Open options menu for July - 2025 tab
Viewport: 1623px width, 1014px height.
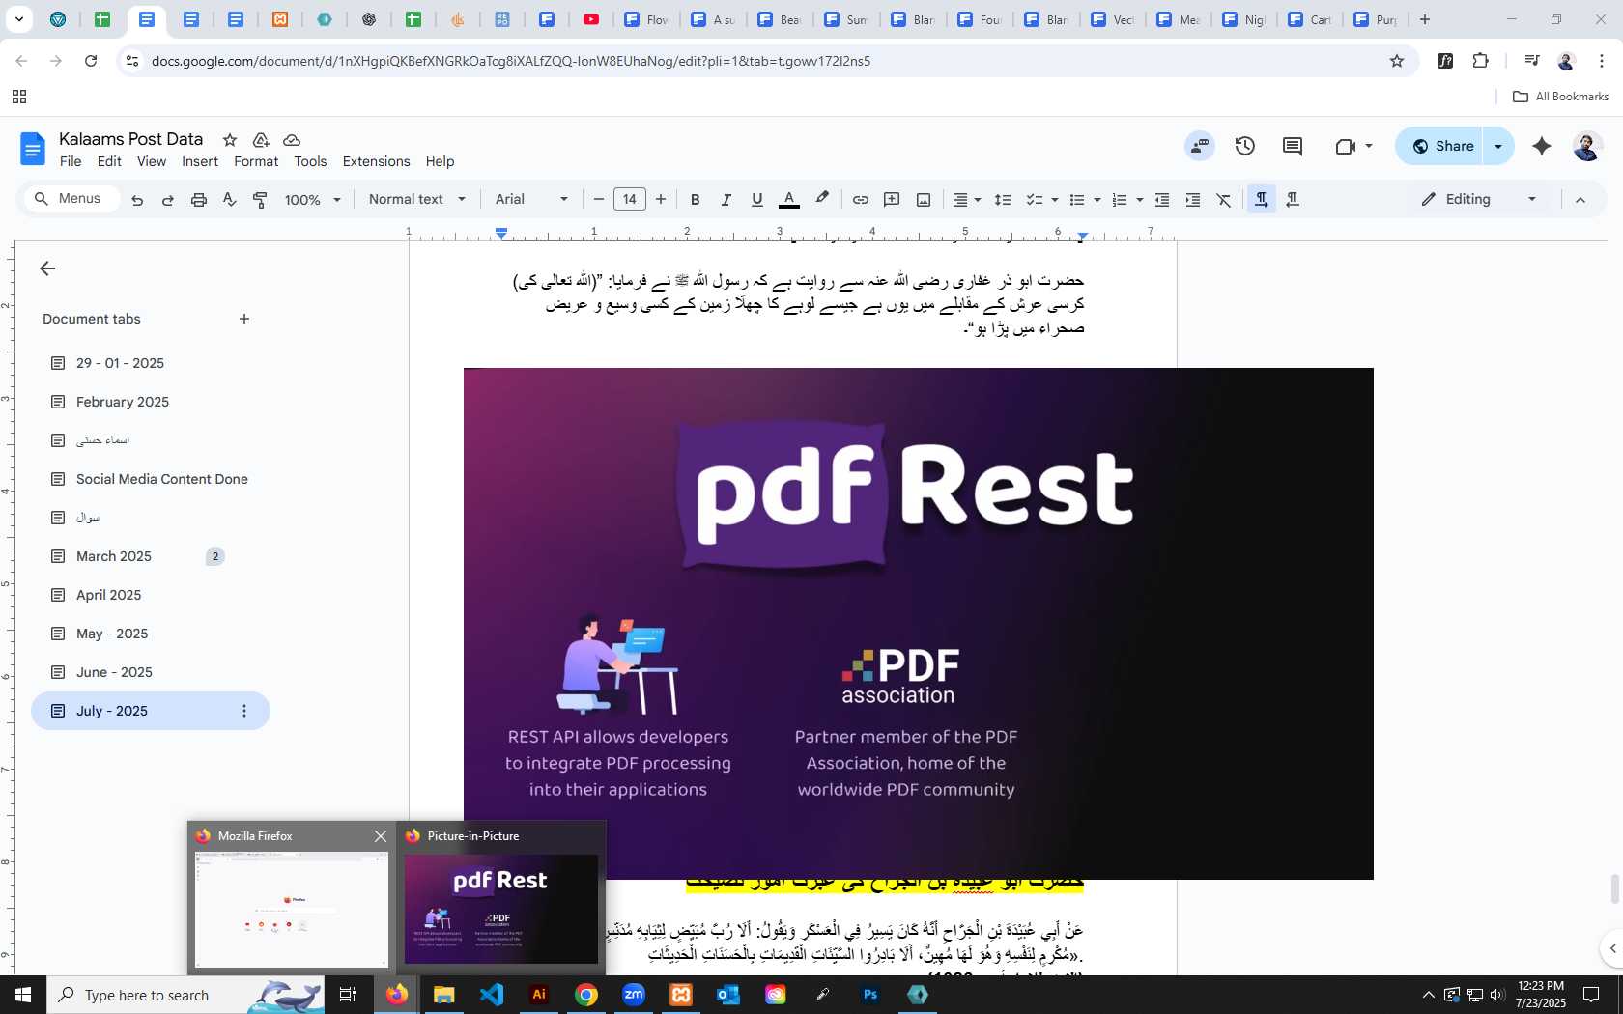(244, 711)
